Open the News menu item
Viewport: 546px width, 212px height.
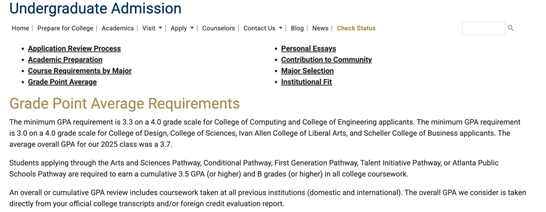pos(320,28)
